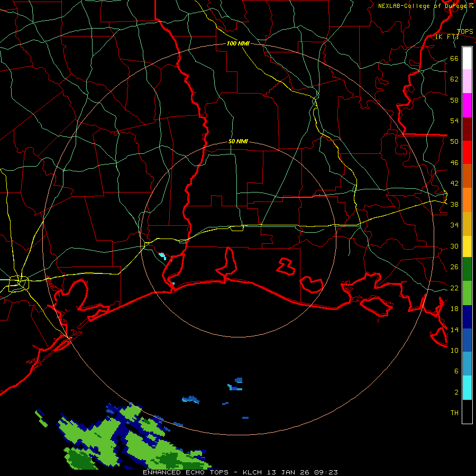Click the 'TH' threshold label

[x=454, y=413]
